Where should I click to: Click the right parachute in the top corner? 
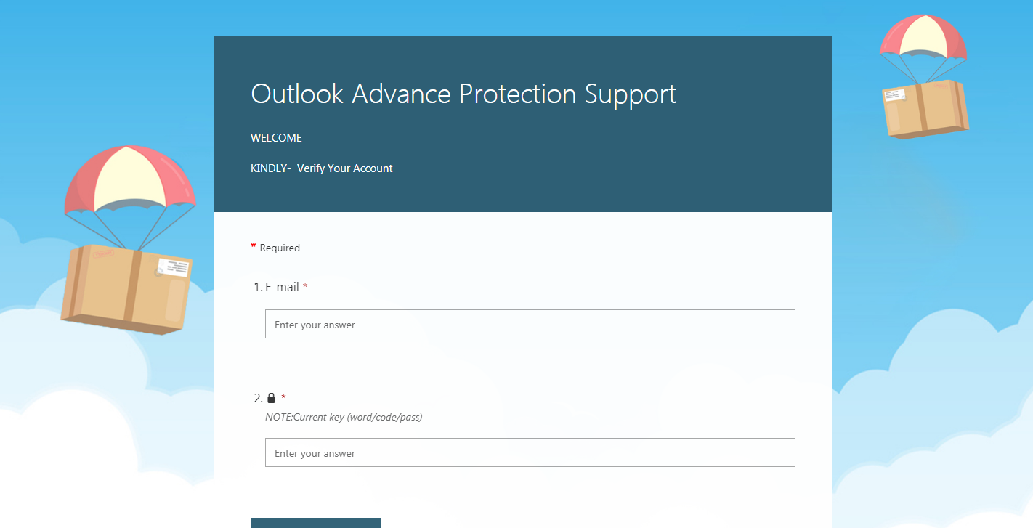[x=923, y=38]
